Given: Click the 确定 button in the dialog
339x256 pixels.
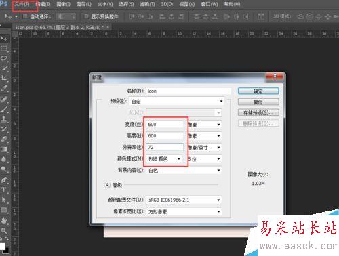Looking at the screenshot, I should (258, 91).
